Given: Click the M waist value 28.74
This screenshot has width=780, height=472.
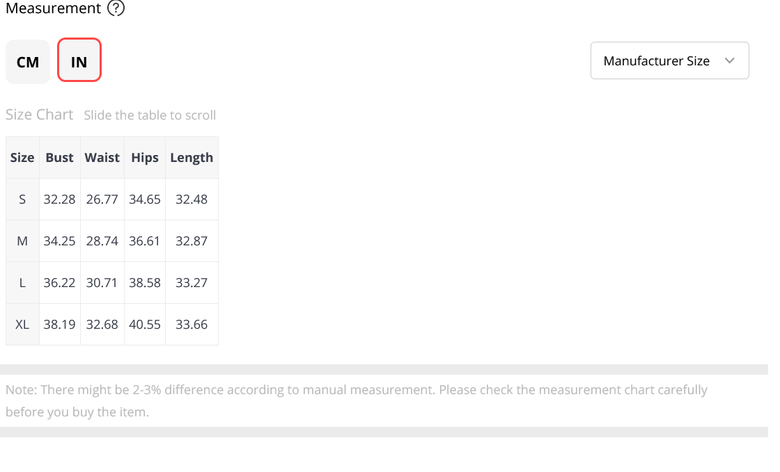Looking at the screenshot, I should tap(102, 241).
